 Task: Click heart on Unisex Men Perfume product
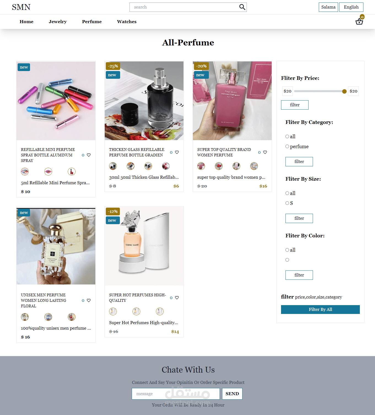pos(89,300)
